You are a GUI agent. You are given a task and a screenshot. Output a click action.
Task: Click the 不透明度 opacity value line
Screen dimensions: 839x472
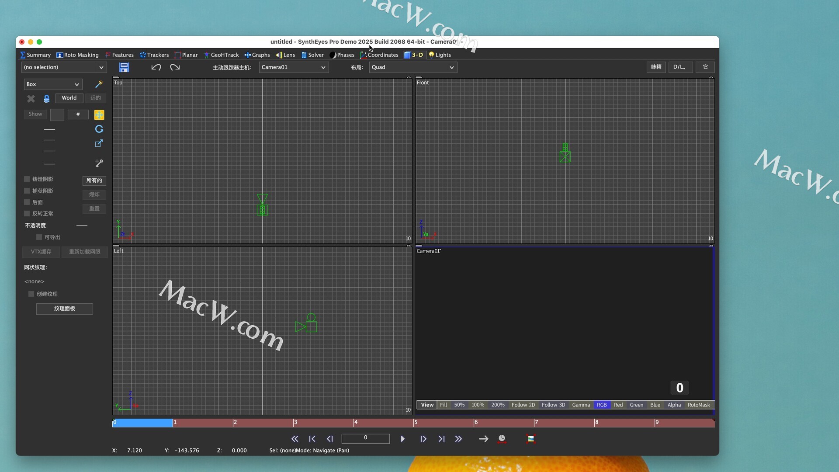(82, 226)
